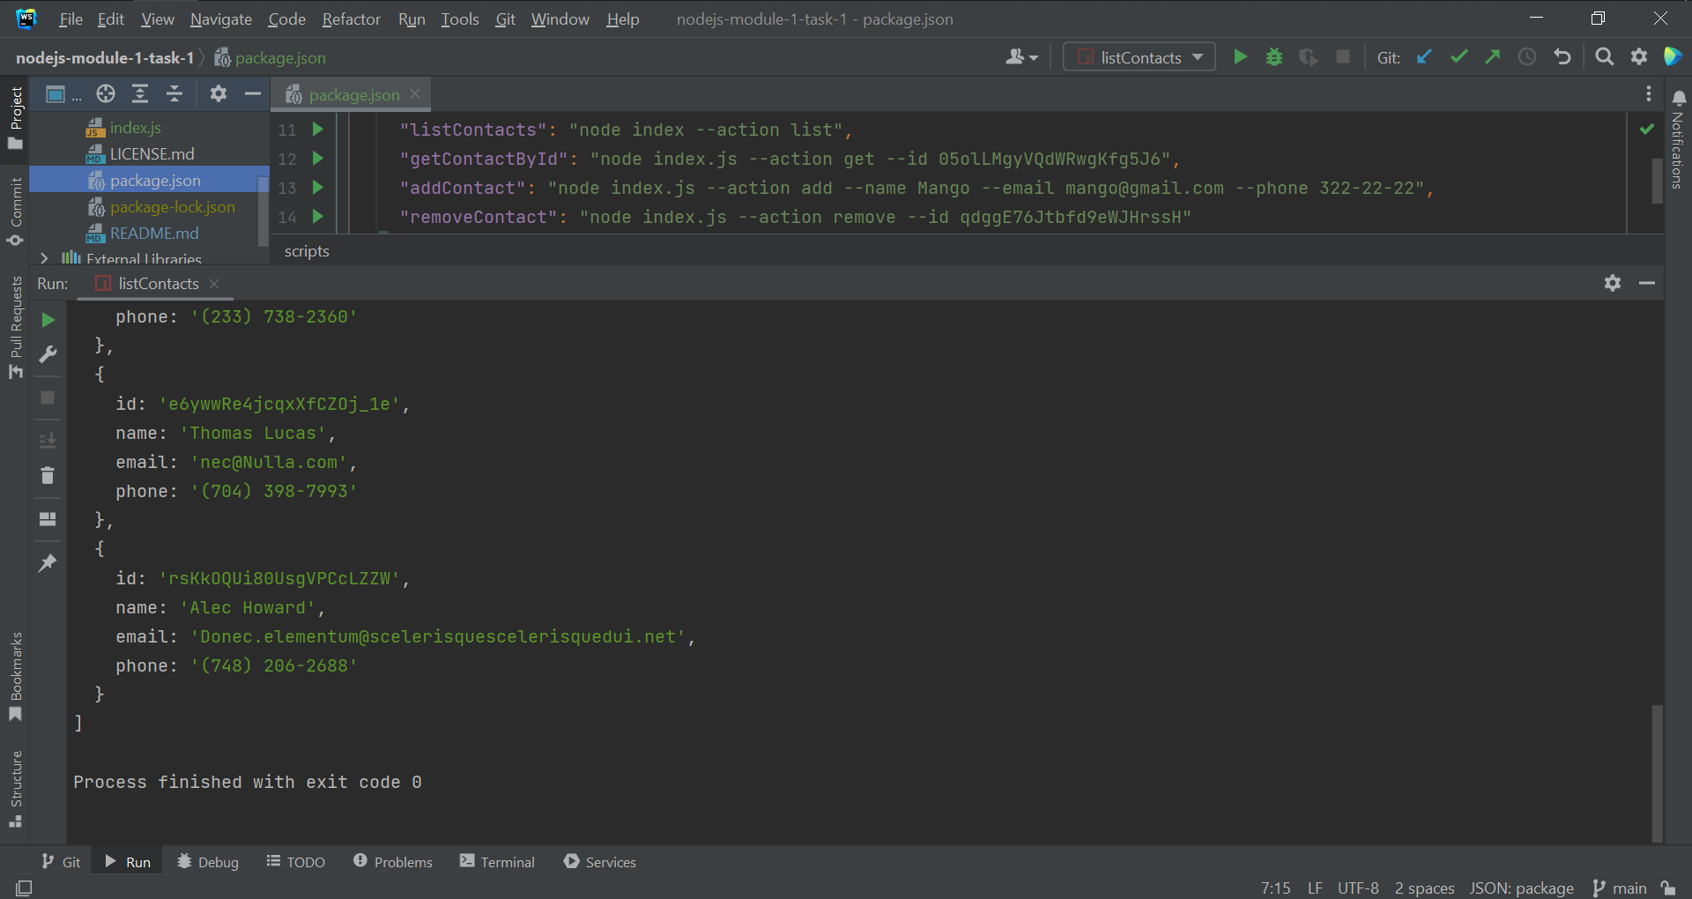1692x899 pixels.
Task: Click the Git push arrow icon
Action: tap(1493, 57)
